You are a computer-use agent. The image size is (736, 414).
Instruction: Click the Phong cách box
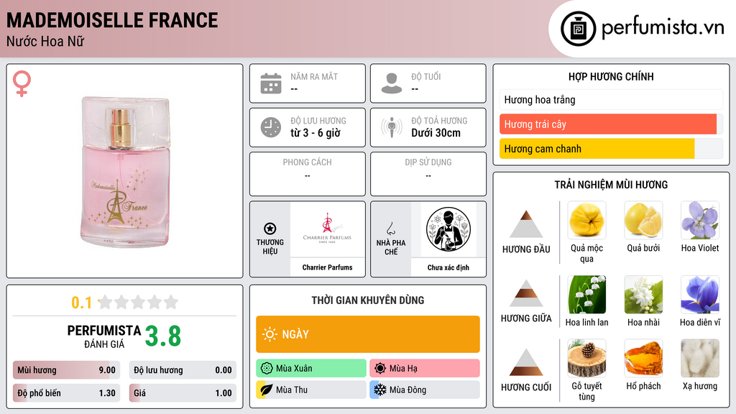coord(308,174)
